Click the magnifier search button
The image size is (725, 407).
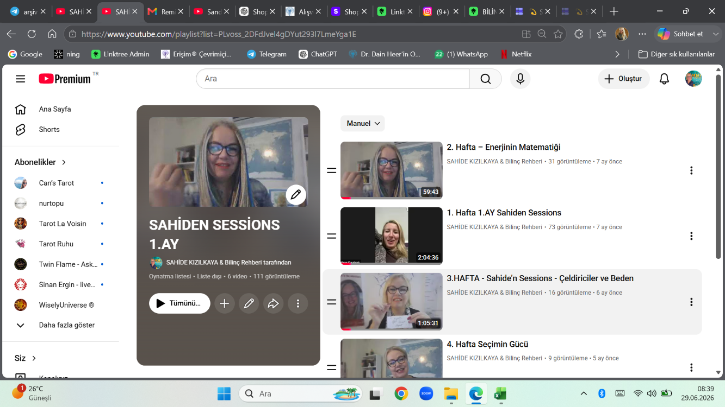coord(485,79)
